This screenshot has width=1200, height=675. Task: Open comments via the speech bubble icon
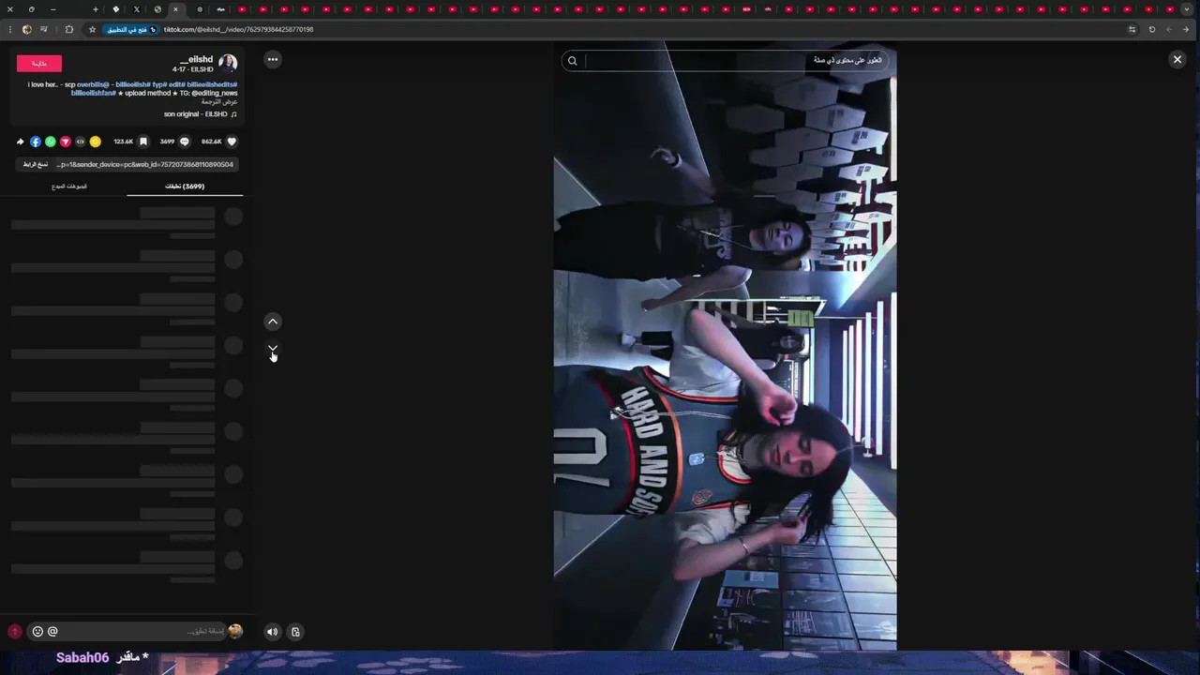pos(184,142)
